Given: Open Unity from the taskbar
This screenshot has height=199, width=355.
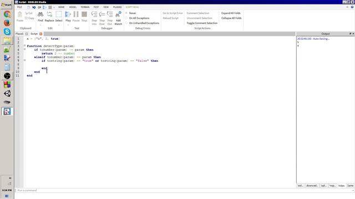Looking at the screenshot, I should click(x=7, y=93).
